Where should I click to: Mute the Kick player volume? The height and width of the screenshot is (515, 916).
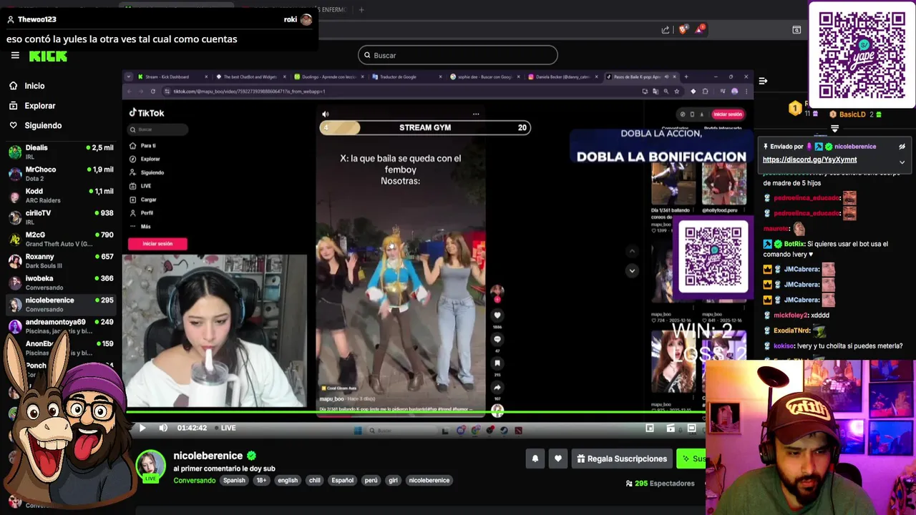pos(163,428)
